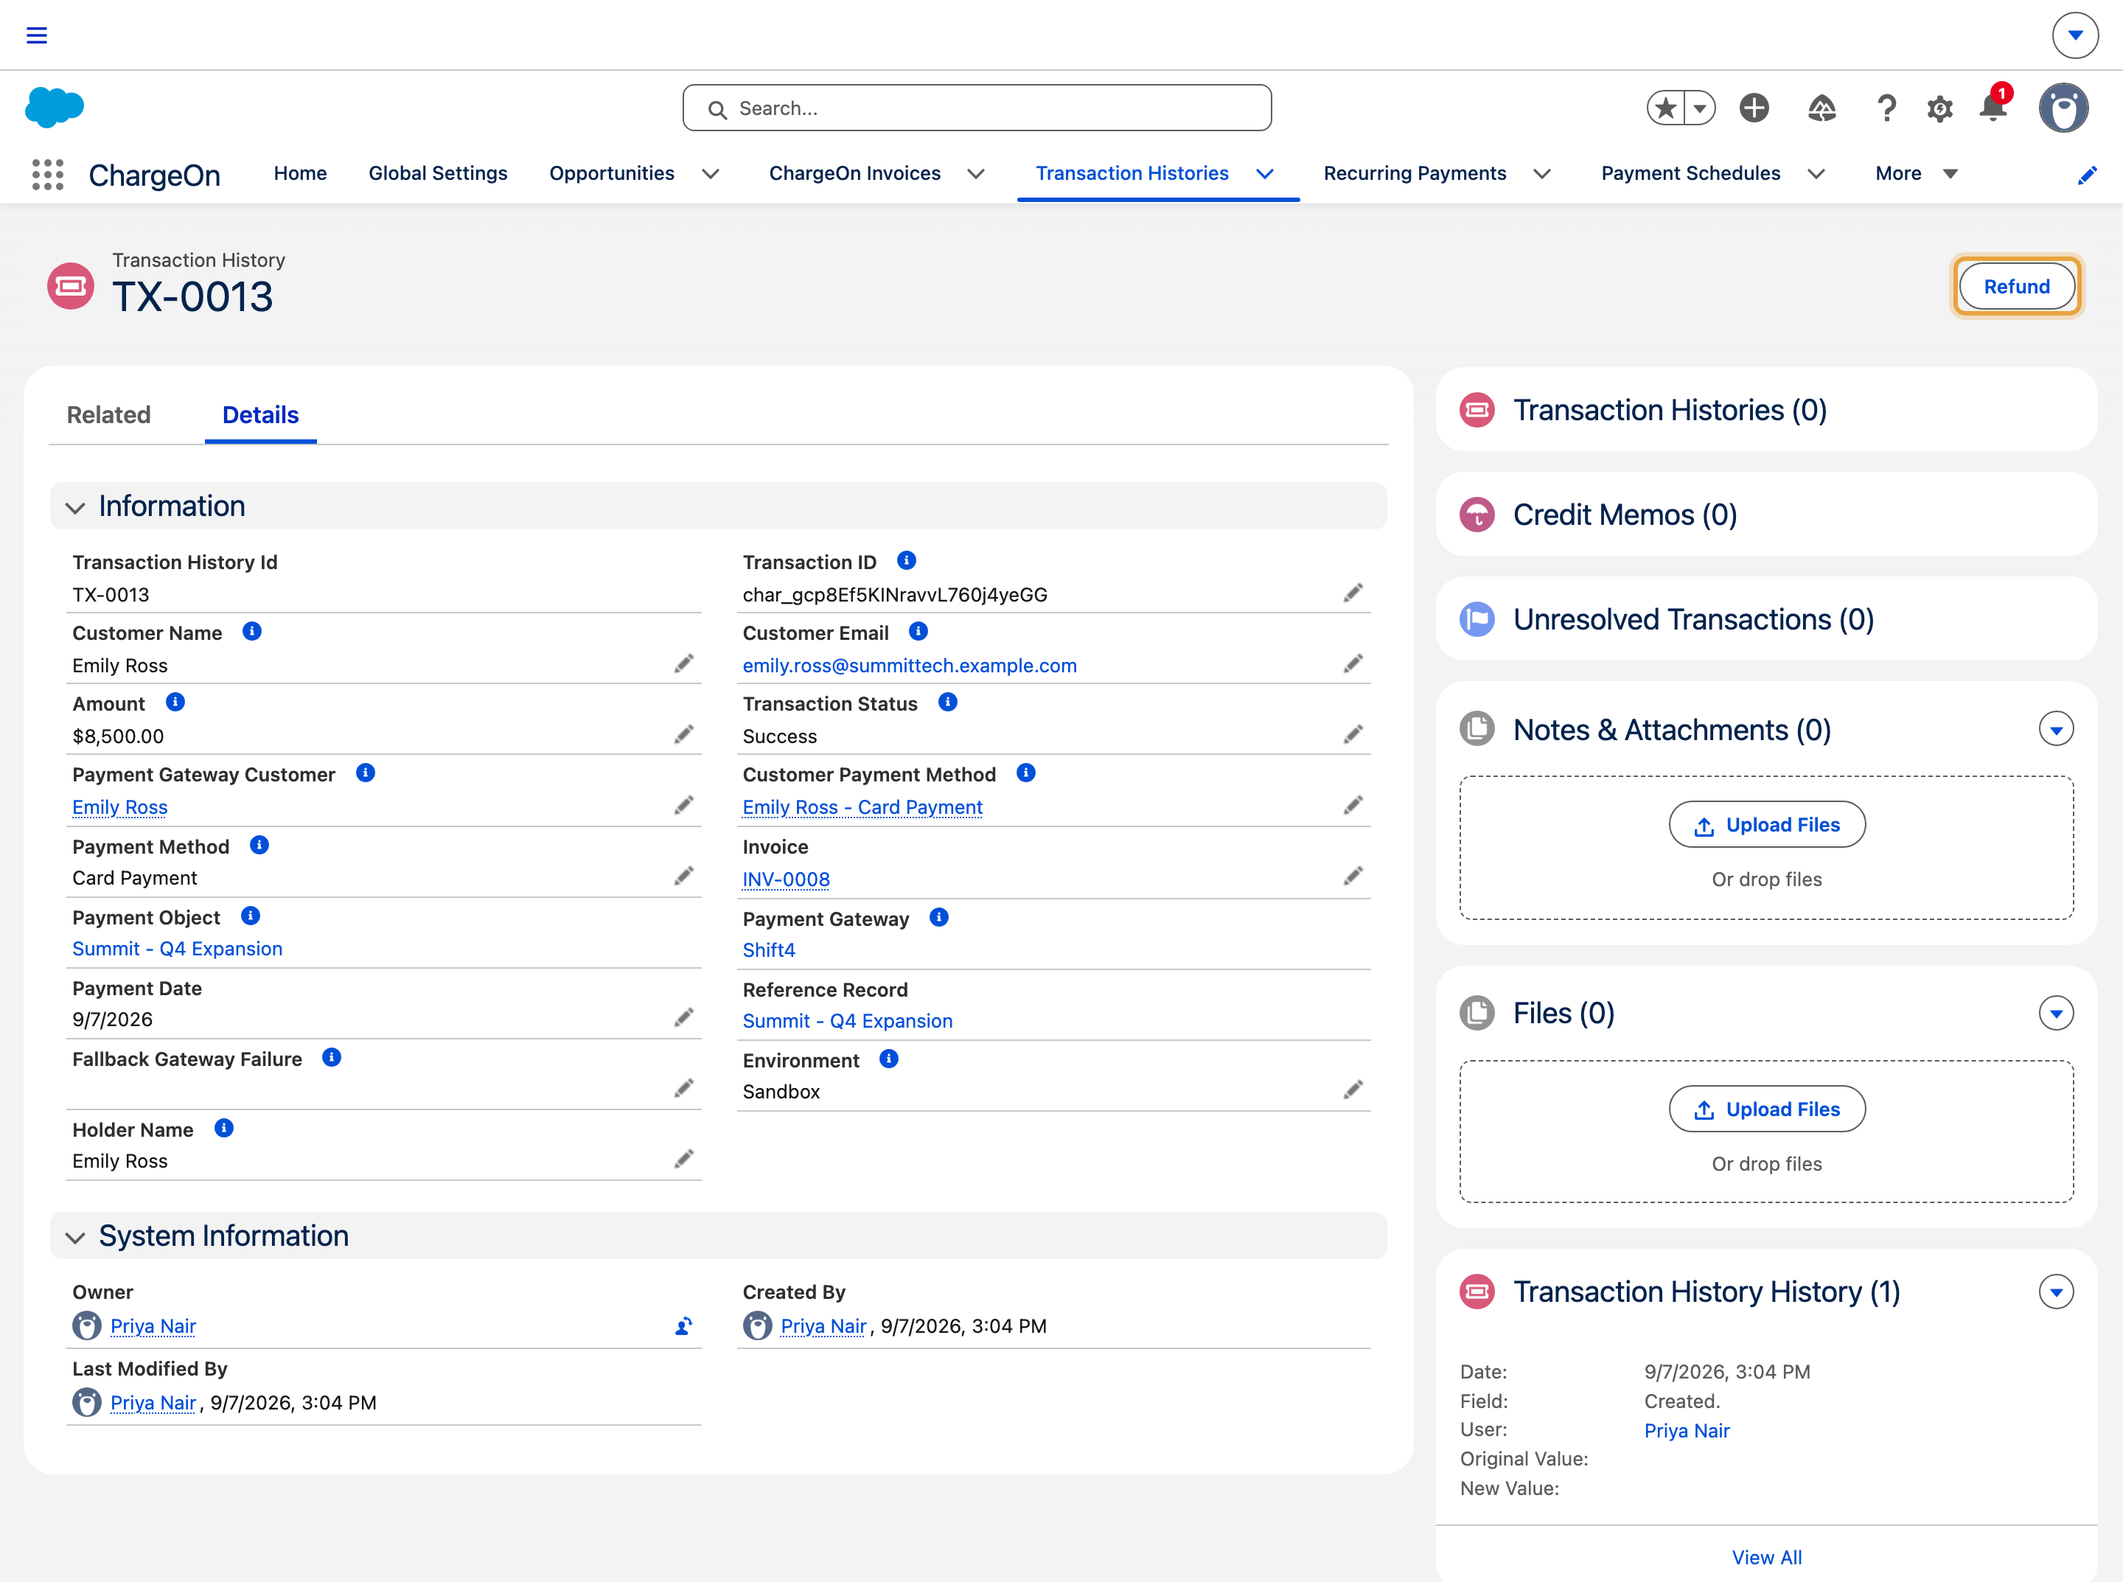Expand the ChargeOn Invoices tab chevron
2123x1582 pixels.
[976, 174]
